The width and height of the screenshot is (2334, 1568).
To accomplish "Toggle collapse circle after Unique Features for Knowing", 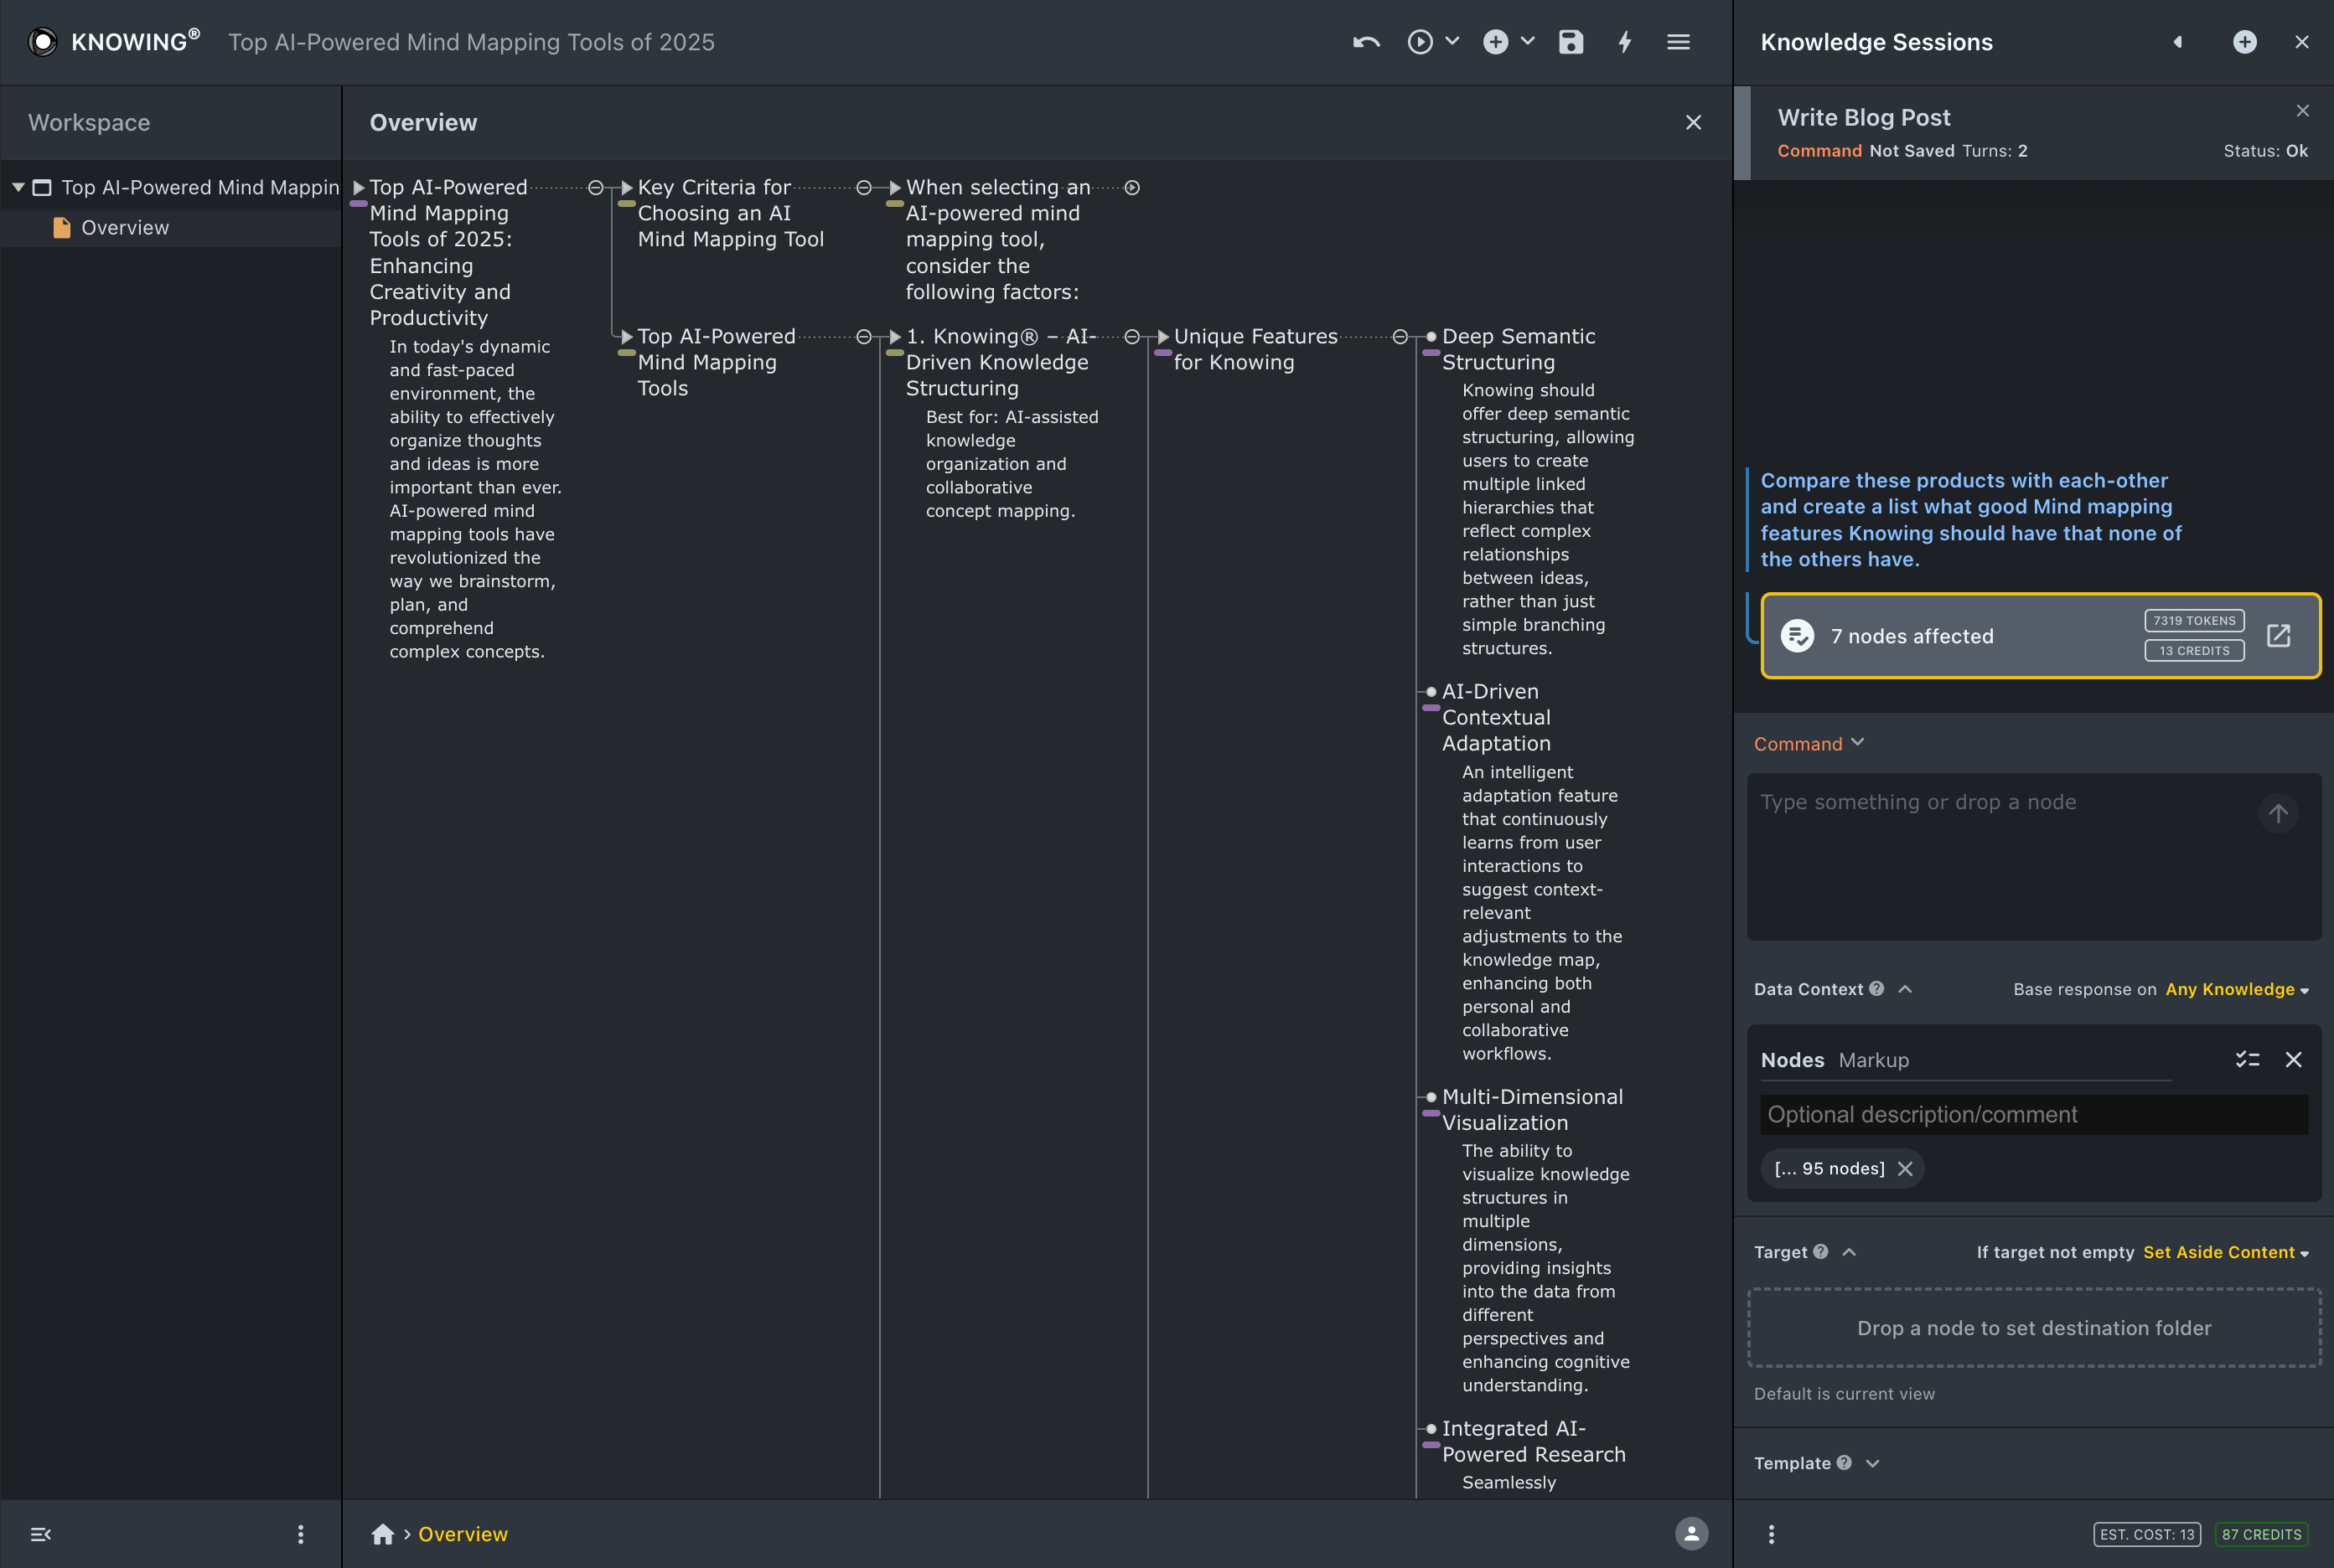I will point(1400,337).
